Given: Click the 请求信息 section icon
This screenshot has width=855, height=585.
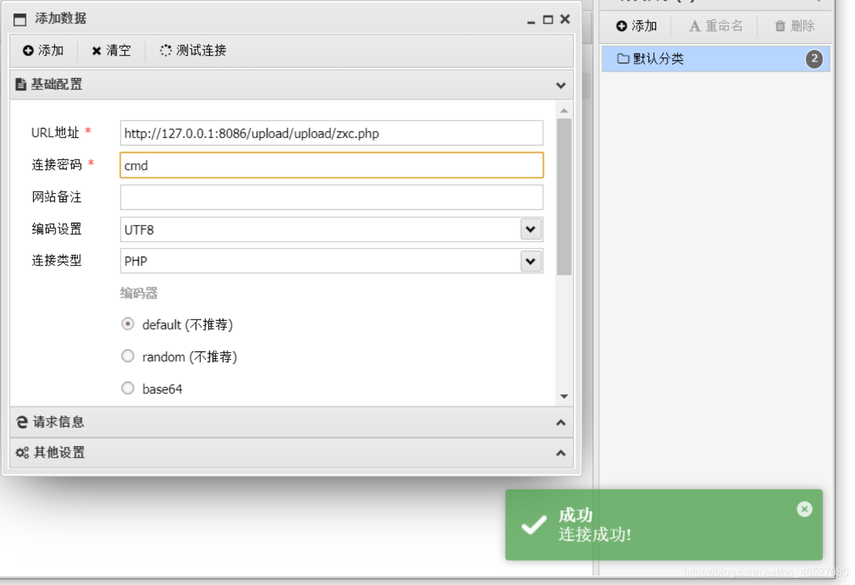Looking at the screenshot, I should (22, 422).
